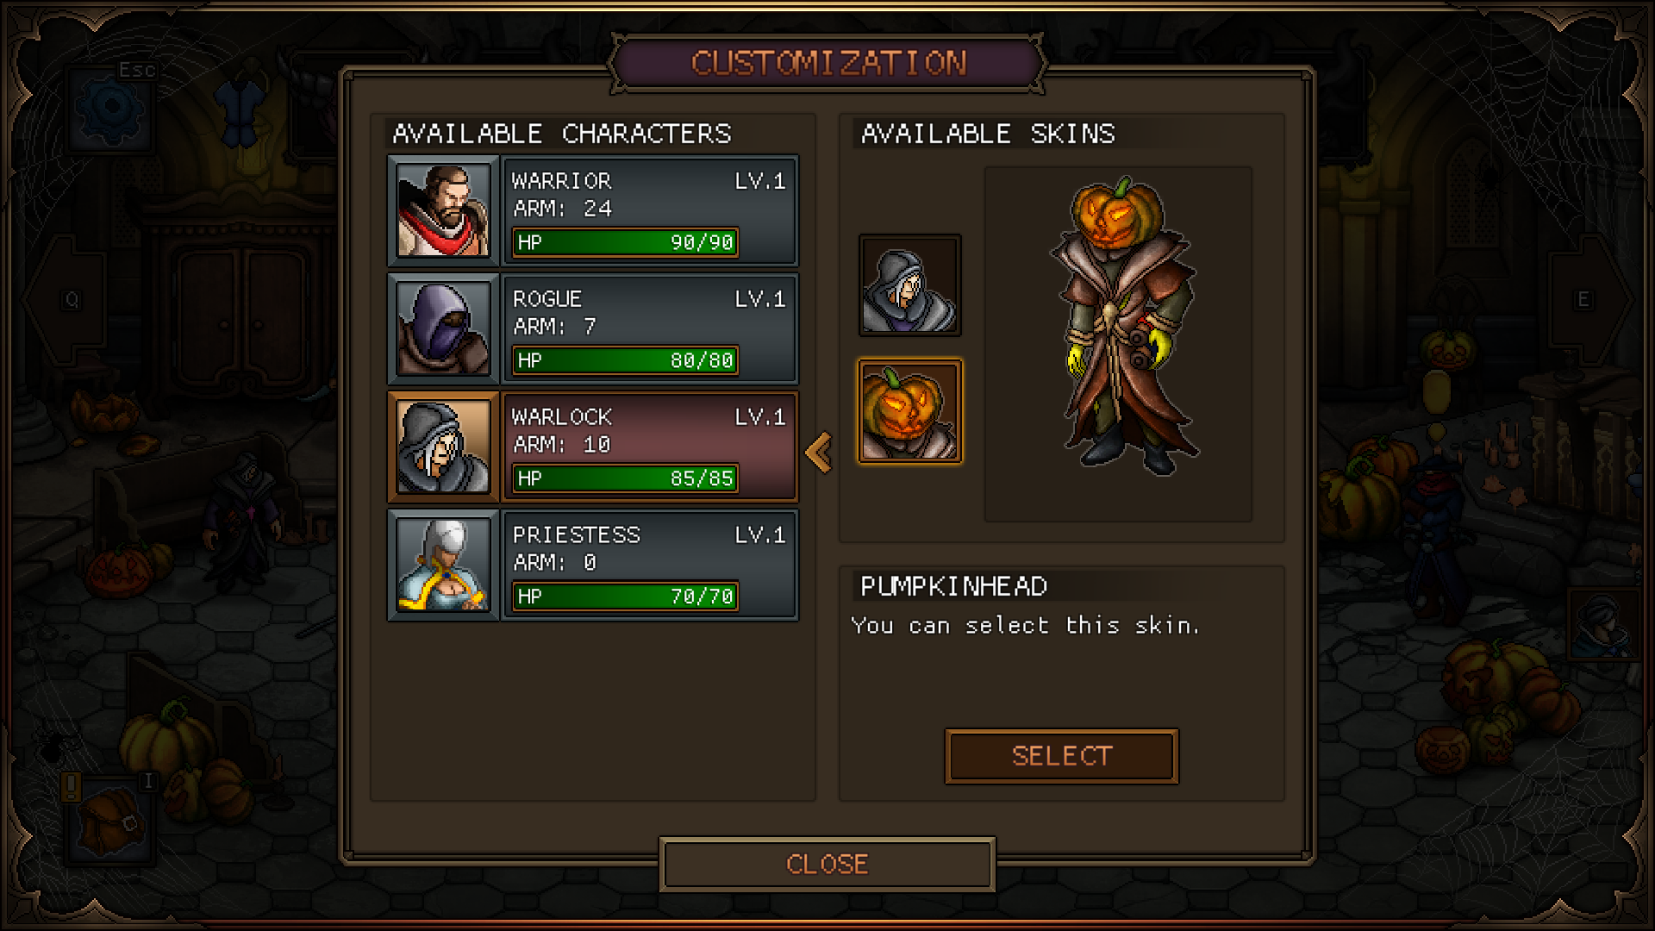Viewport: 1655px width, 931px height.
Task: Click the Warrior HP 90/90 bar
Action: 625,242
